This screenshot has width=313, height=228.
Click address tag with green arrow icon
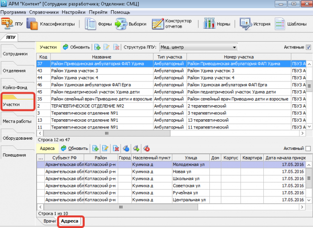[136, 148]
